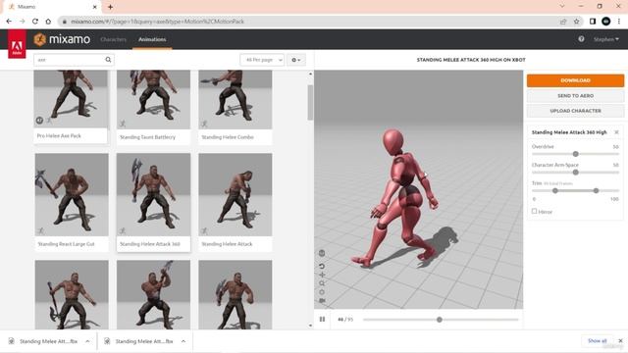Viewport: 628px width, 353px height.
Task: Click the UPLOAD CHARACTER button
Action: tap(575, 111)
